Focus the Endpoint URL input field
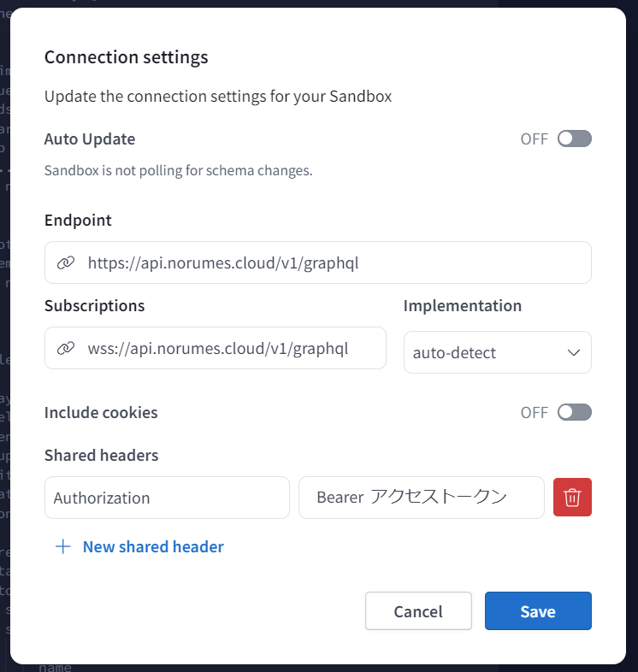The image size is (638, 672). pyautogui.click(x=334, y=262)
